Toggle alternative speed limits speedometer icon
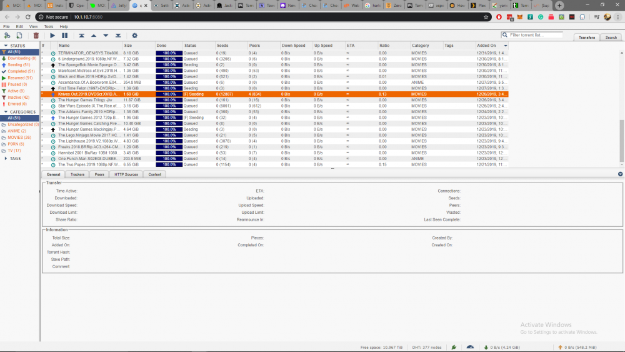 pos(470,347)
